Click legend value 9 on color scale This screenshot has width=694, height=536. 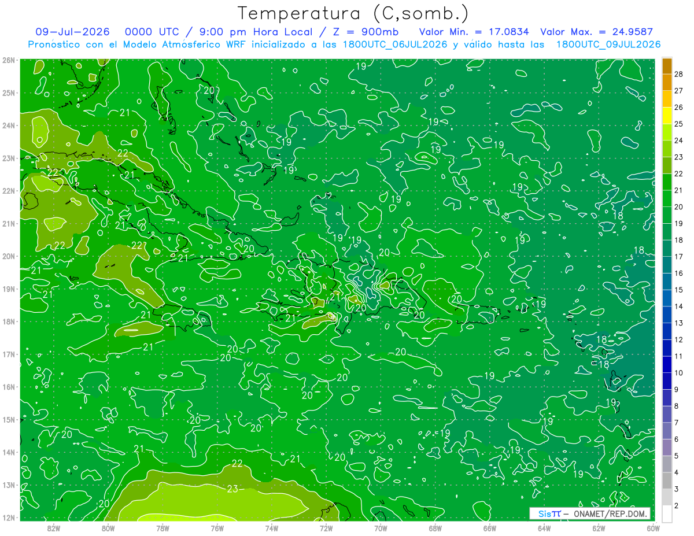click(677, 389)
